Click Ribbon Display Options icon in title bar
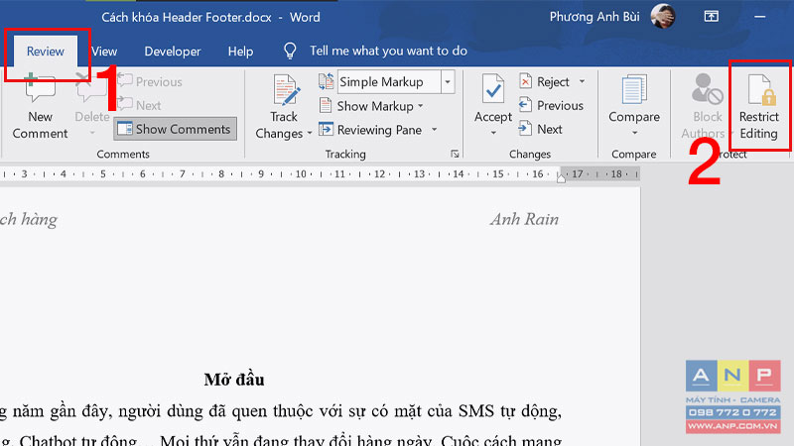This screenshot has width=794, height=446. pos(712,17)
